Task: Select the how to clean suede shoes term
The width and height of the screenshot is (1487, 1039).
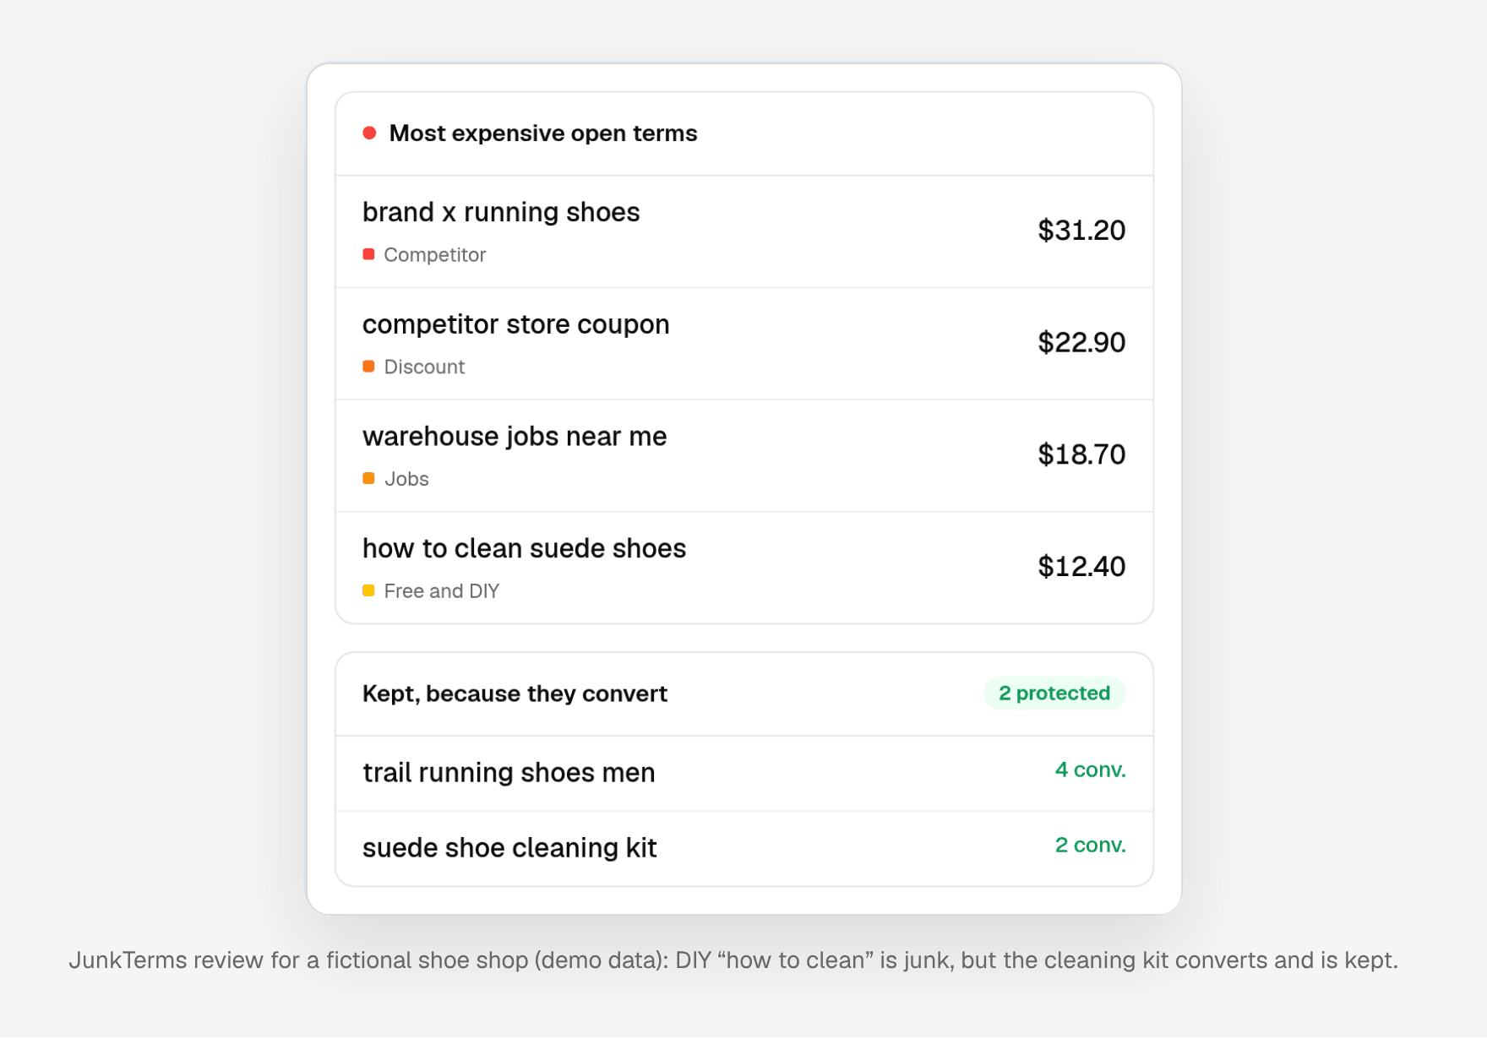Action: (x=524, y=549)
